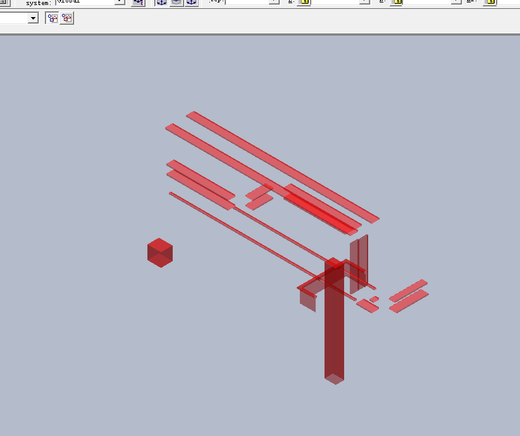Click the first blue anchor toolbar icon

(x=161, y=3)
